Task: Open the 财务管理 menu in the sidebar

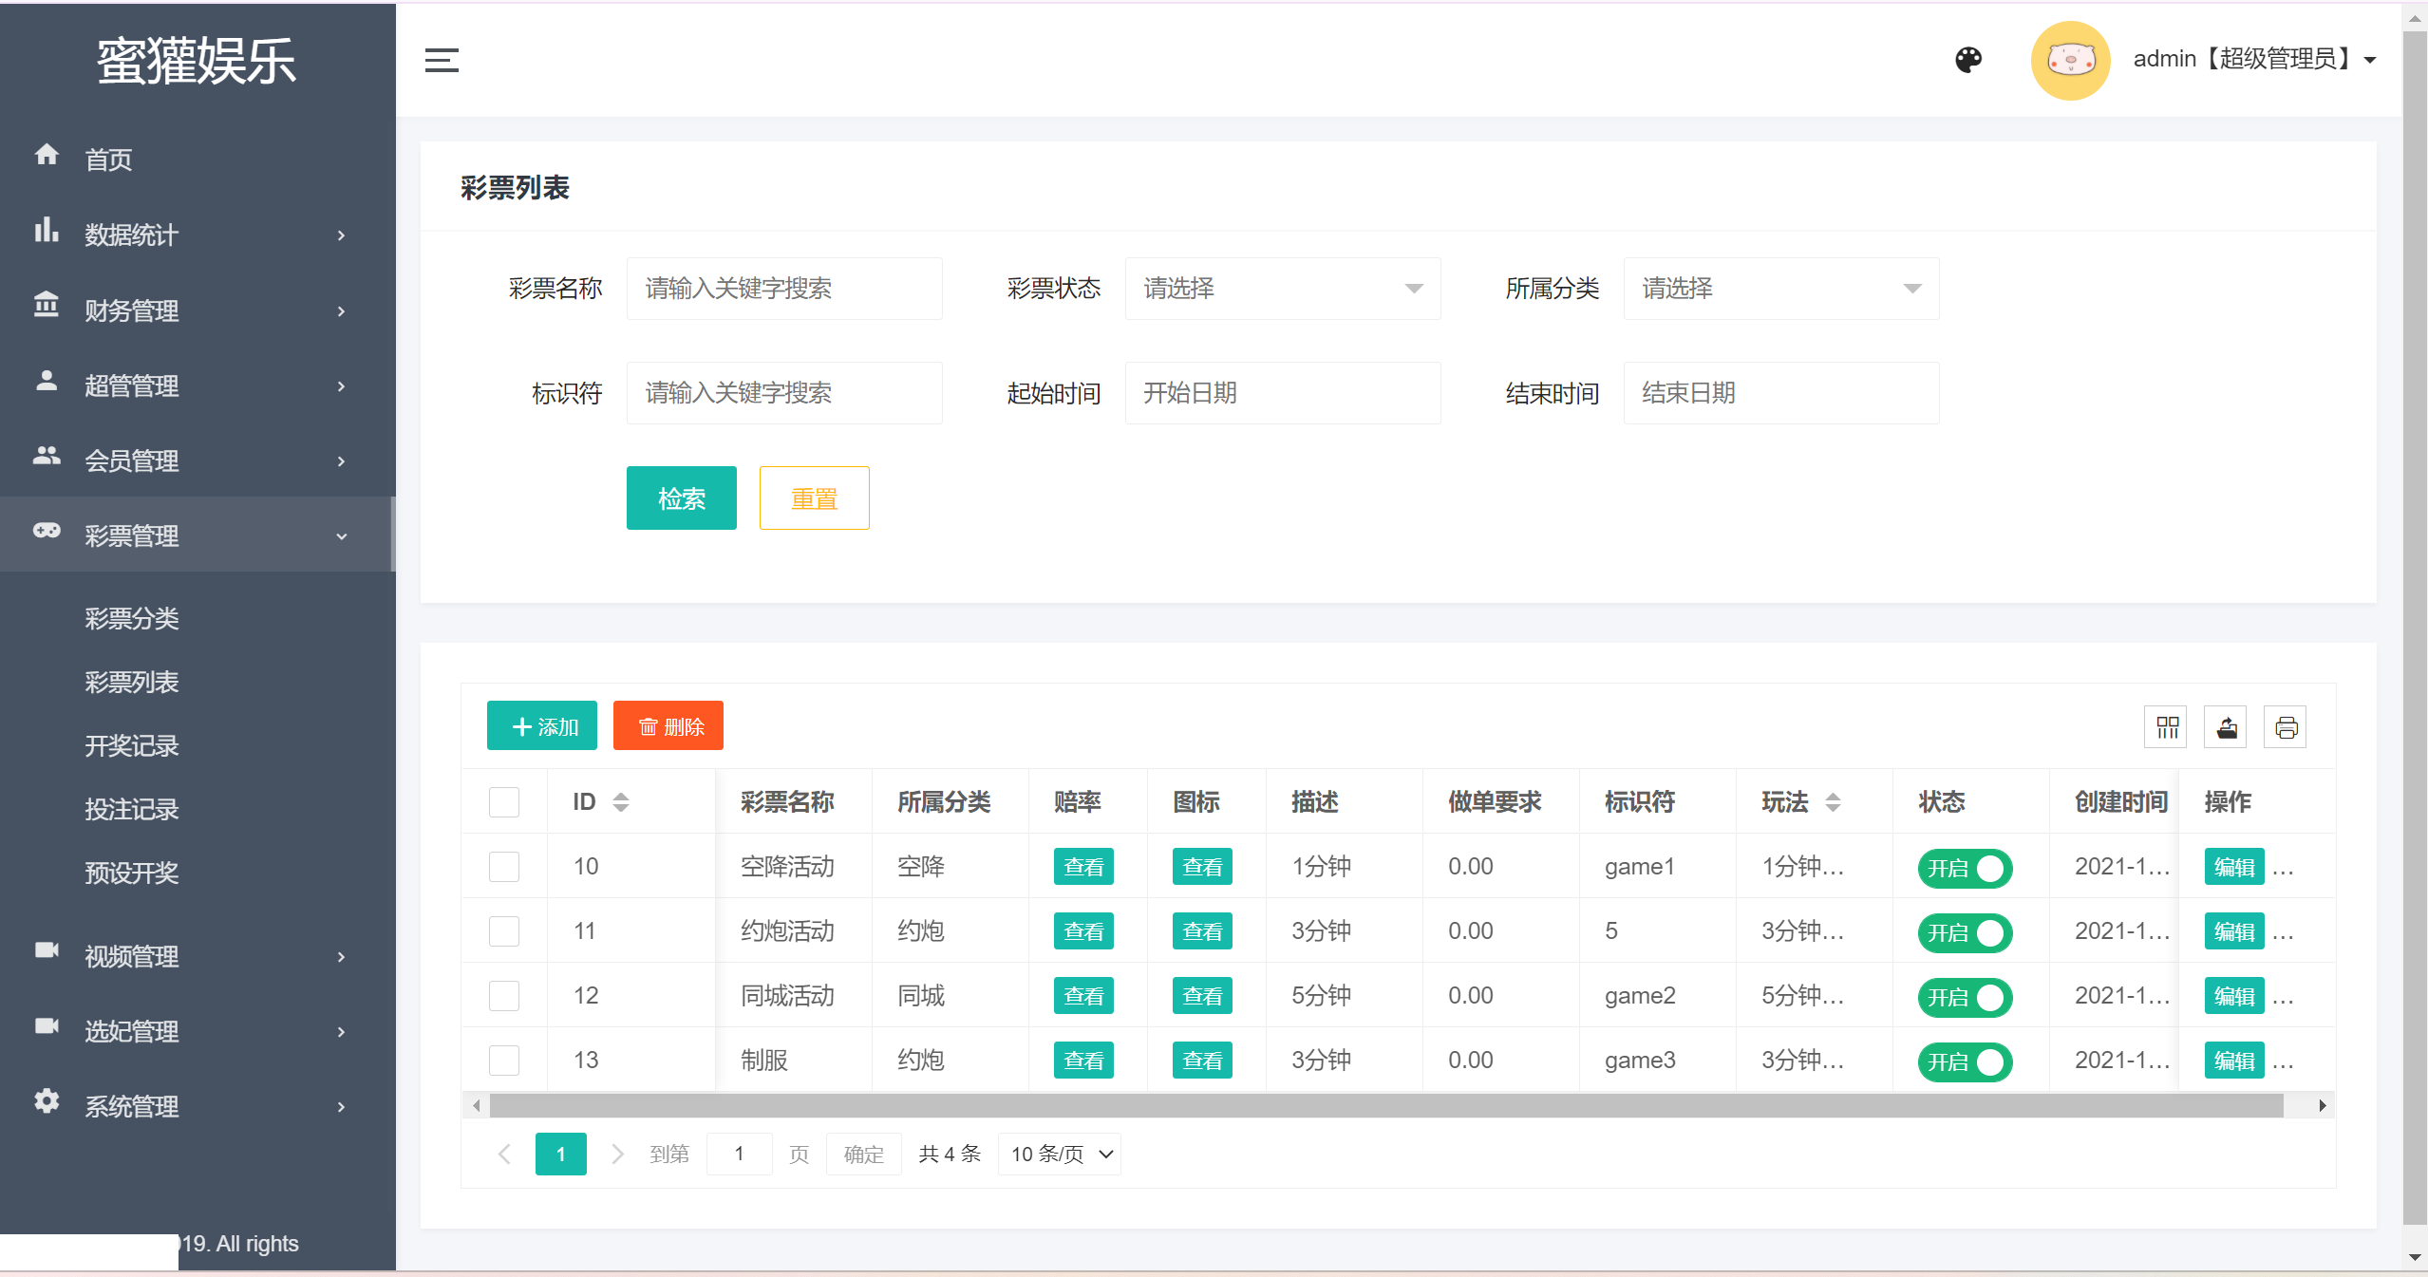Action: pos(132,310)
